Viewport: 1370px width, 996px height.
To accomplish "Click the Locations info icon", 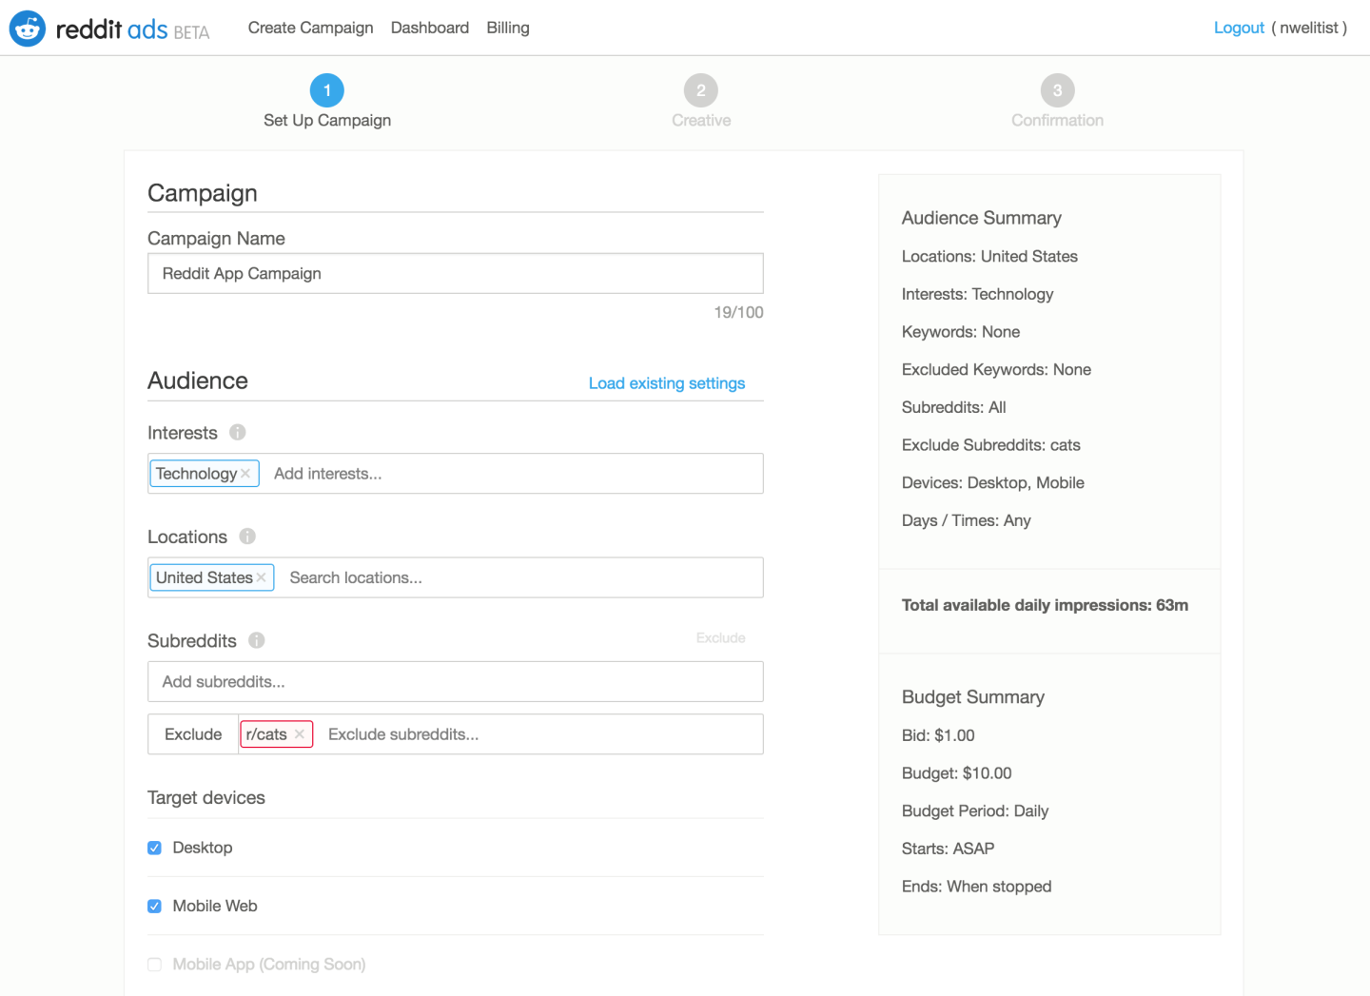I will tap(247, 536).
